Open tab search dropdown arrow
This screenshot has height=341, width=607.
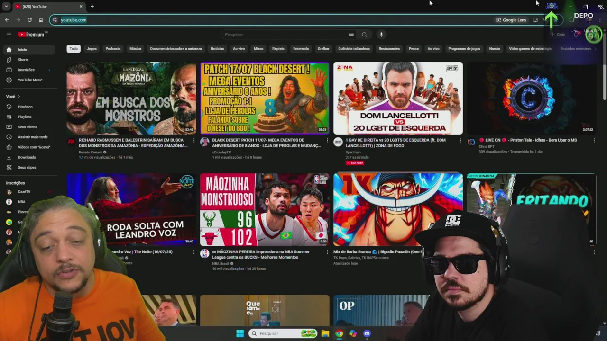pos(6,6)
